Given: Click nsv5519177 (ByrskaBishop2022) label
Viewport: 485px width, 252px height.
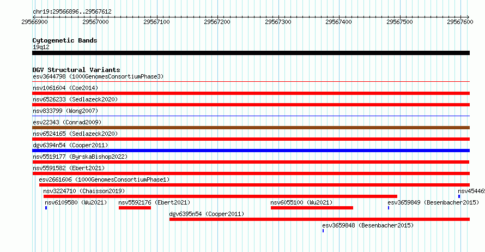Looking at the screenshot, I should (x=80, y=157).
